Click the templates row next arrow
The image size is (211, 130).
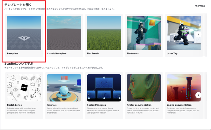[x=198, y=34]
